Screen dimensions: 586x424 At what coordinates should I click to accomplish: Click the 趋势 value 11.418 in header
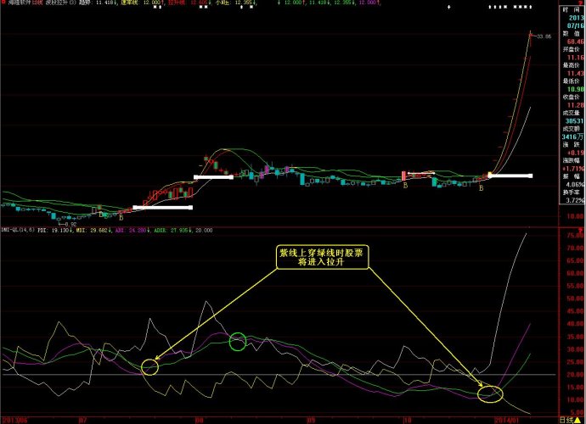tap(106, 3)
